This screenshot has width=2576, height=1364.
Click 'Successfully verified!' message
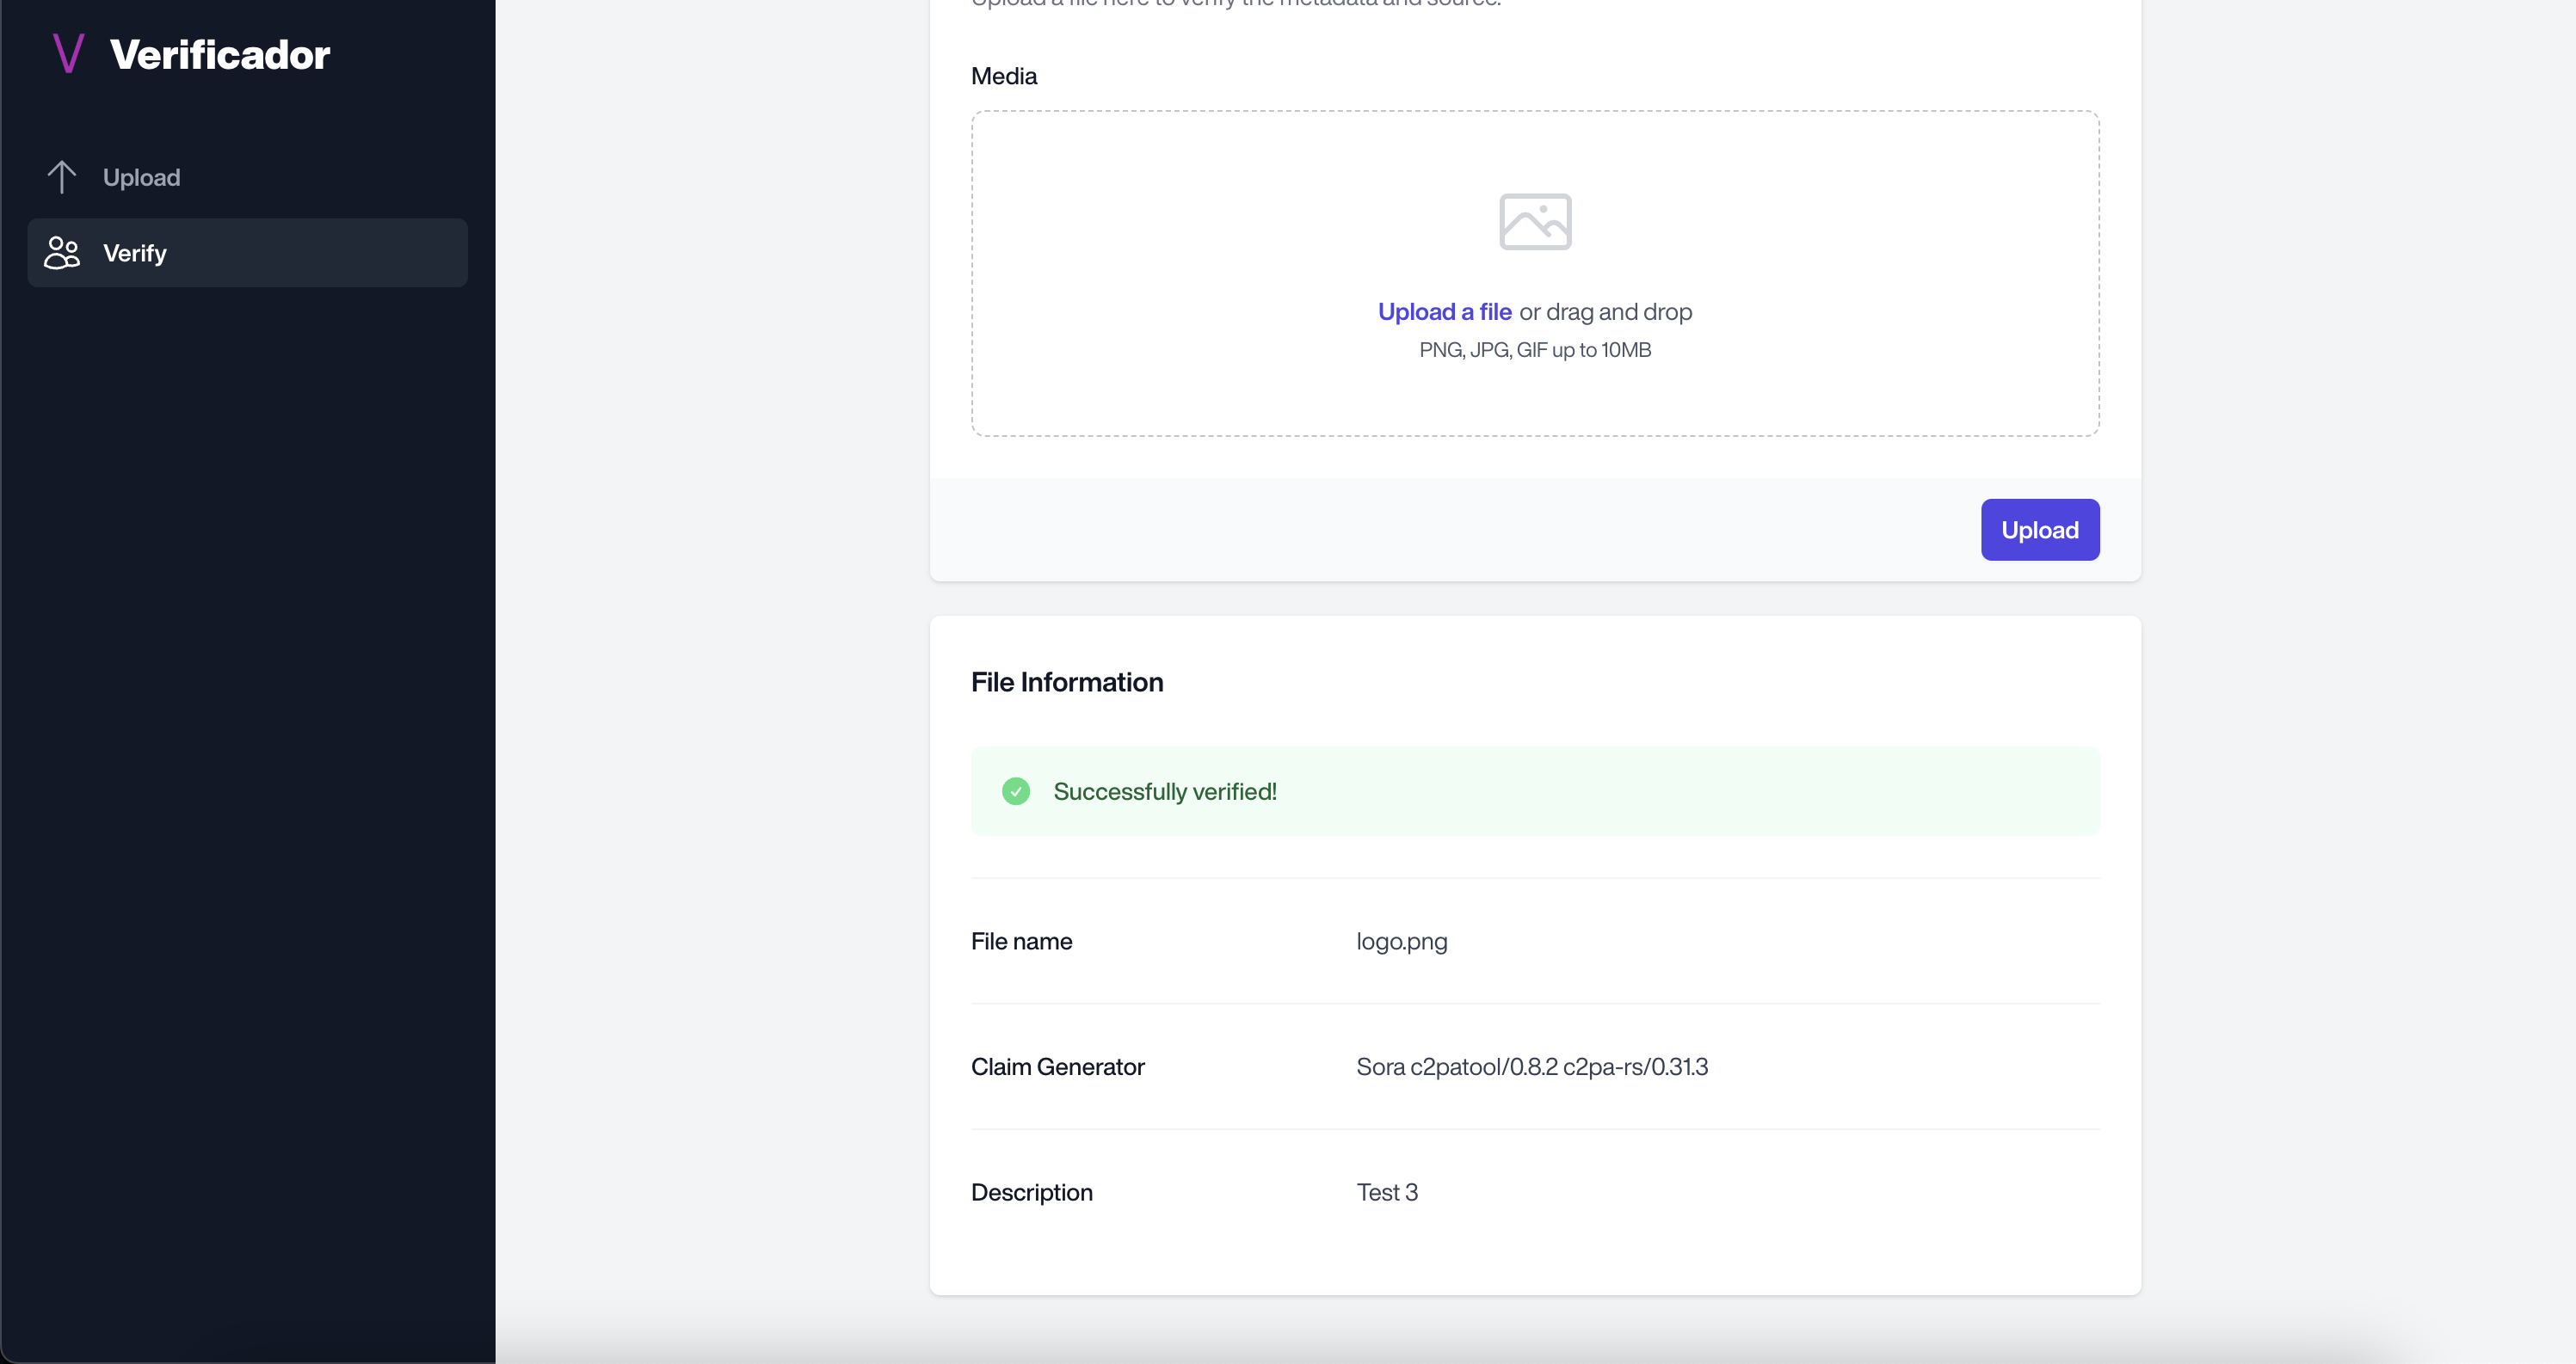pos(1165,791)
